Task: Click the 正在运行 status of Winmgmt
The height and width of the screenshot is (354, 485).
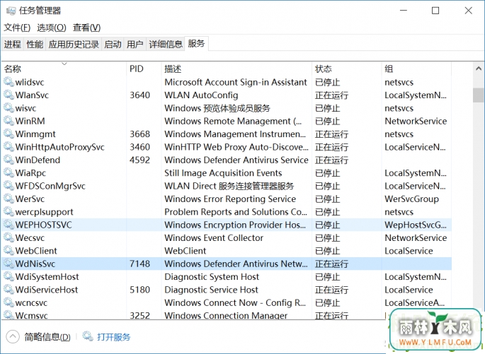Action: 331,134
